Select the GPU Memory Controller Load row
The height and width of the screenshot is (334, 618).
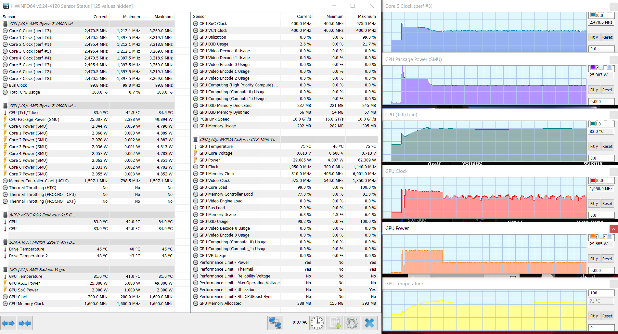pyautogui.click(x=285, y=194)
